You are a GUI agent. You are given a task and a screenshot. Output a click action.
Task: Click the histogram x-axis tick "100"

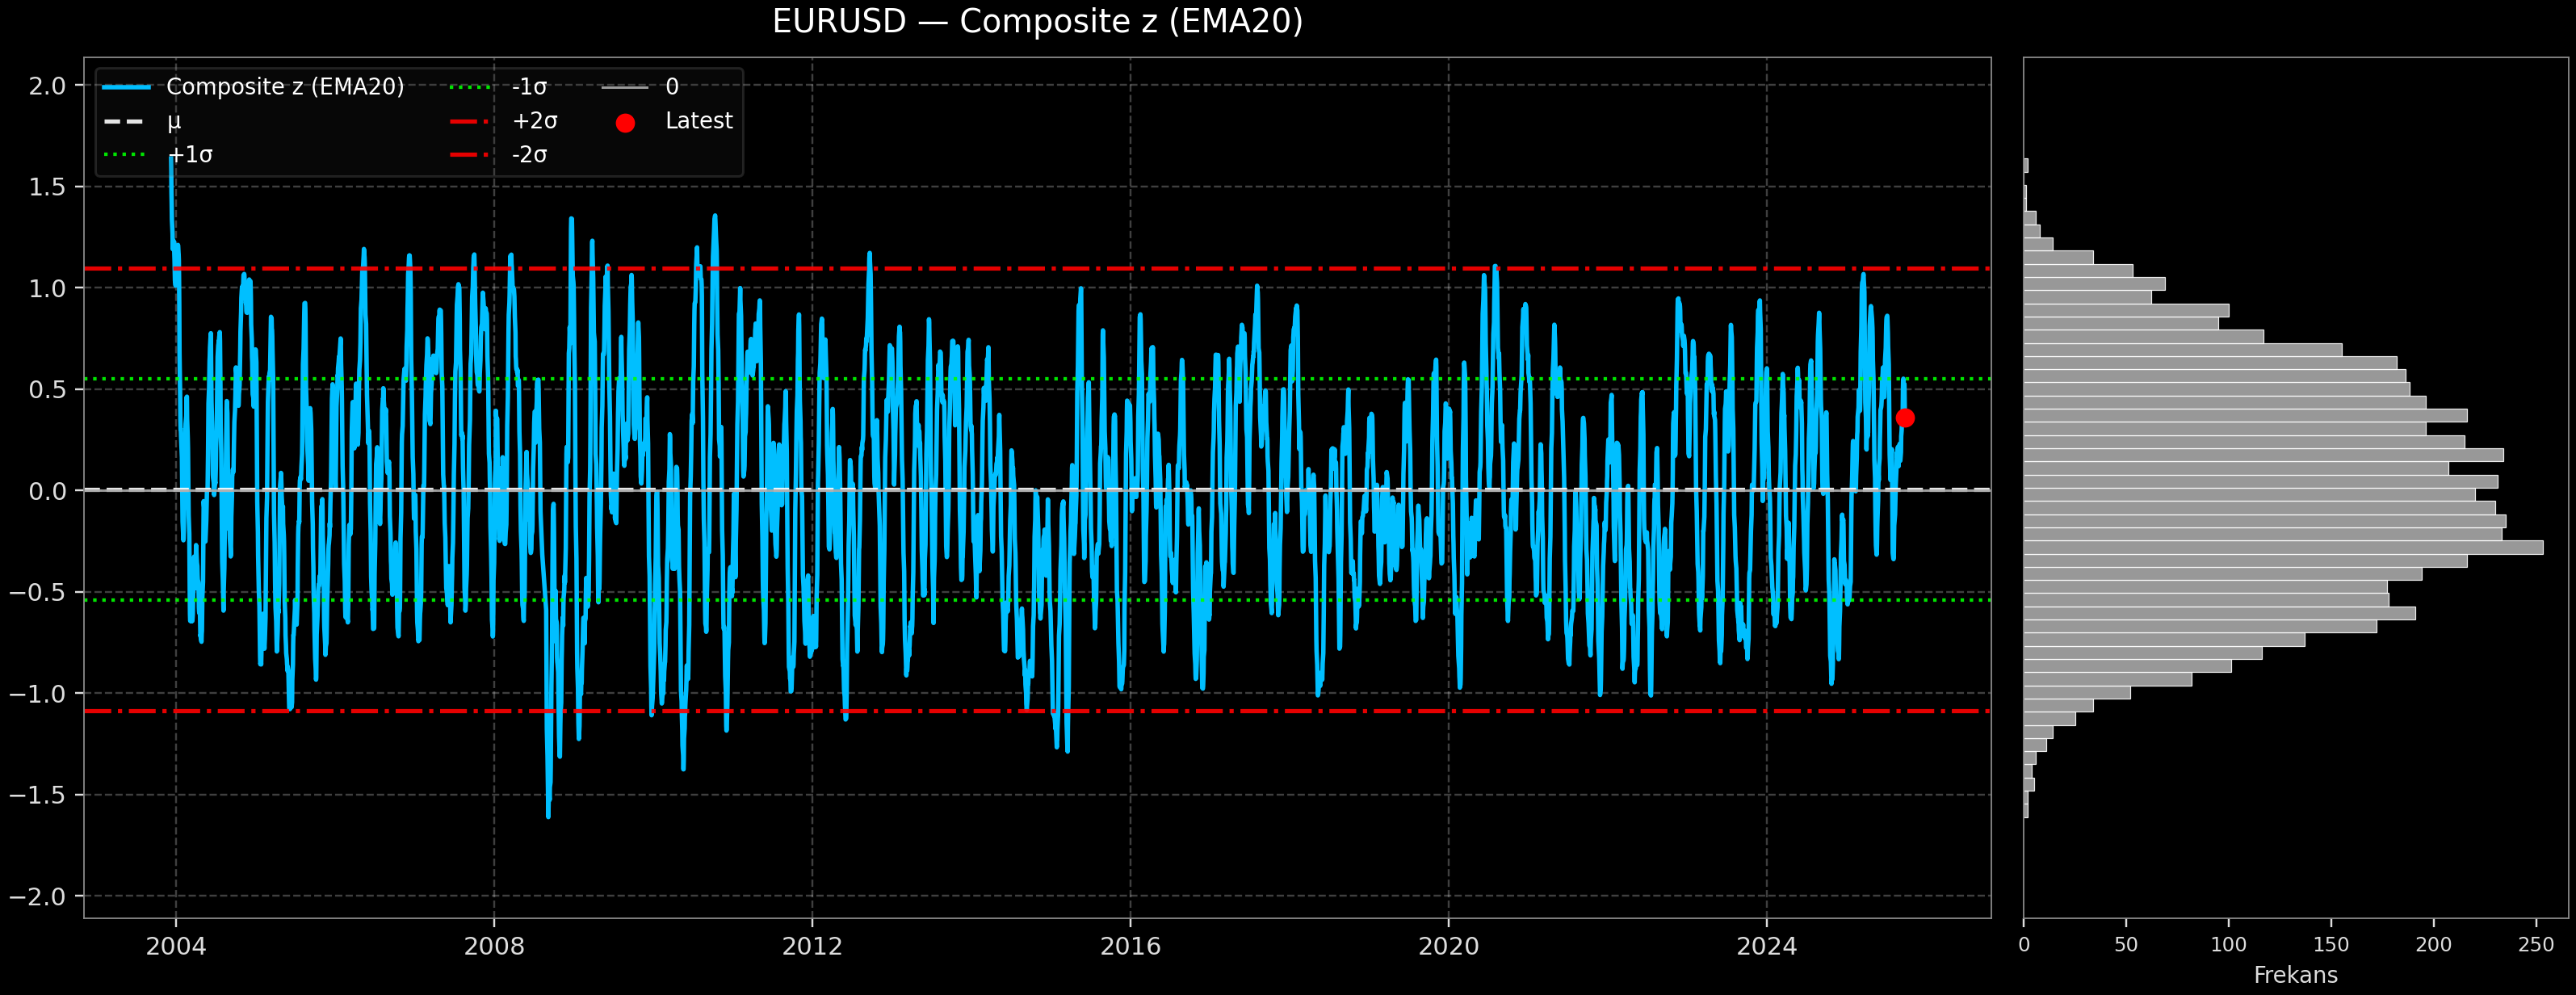tap(2228, 945)
